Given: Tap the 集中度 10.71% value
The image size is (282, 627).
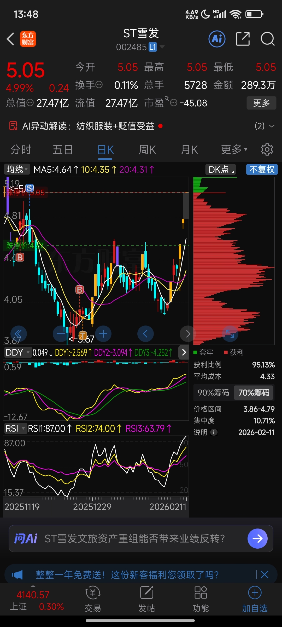Looking at the screenshot, I should tap(264, 421).
